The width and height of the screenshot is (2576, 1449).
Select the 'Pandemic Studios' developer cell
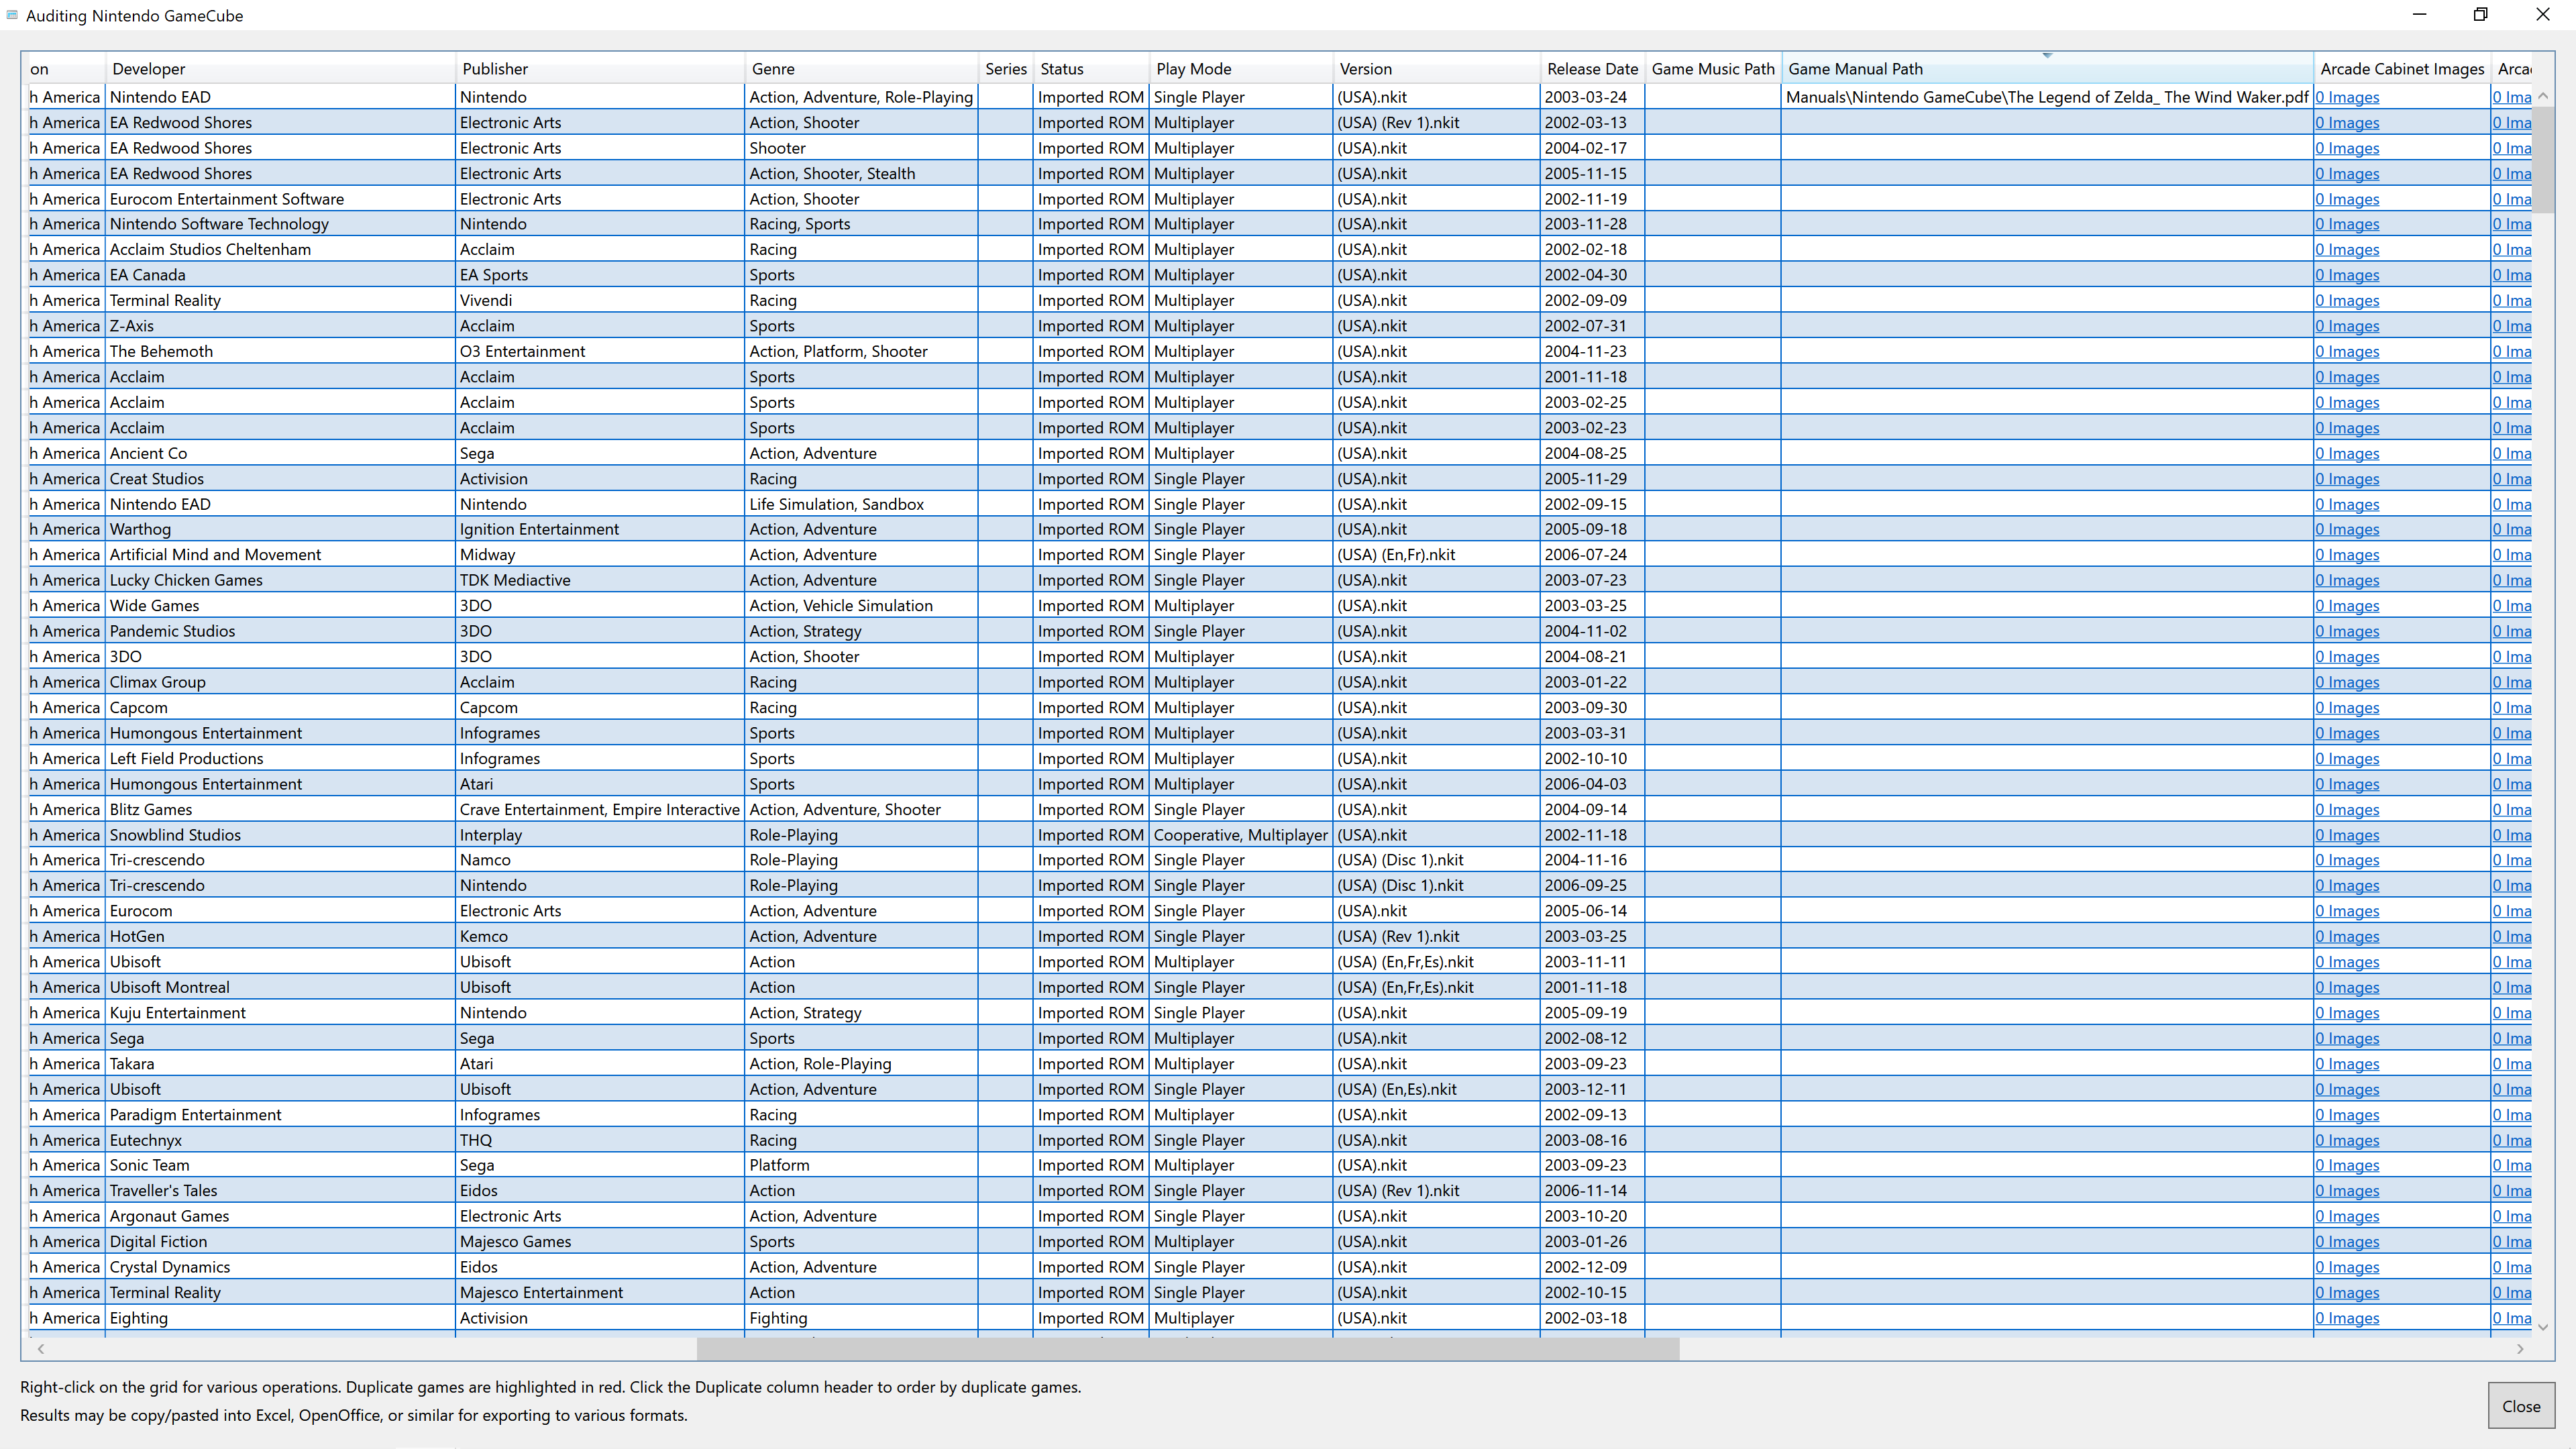(x=280, y=631)
